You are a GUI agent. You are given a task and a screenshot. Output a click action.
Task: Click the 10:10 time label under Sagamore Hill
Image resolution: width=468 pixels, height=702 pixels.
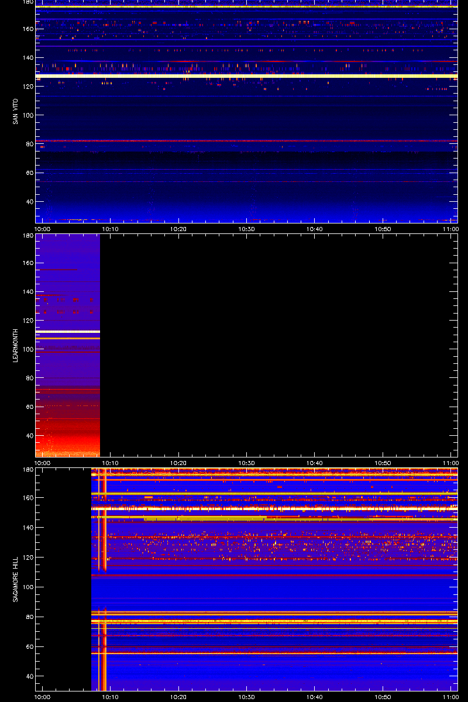[x=111, y=697]
